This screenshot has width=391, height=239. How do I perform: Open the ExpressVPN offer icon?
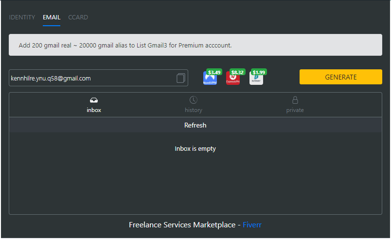click(233, 80)
